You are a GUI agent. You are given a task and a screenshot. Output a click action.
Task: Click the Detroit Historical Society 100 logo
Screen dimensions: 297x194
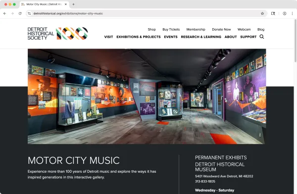(x=57, y=34)
